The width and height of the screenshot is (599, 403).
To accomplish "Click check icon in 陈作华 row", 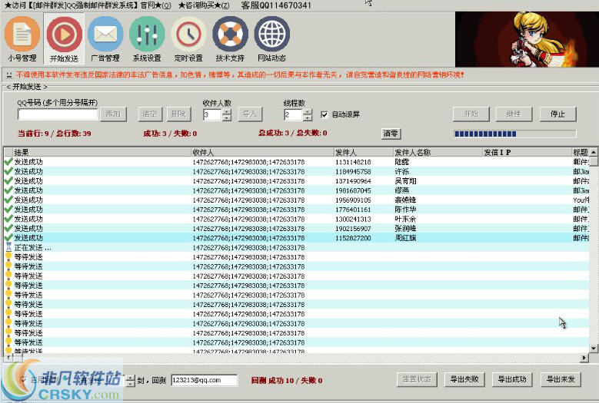I will point(8,210).
